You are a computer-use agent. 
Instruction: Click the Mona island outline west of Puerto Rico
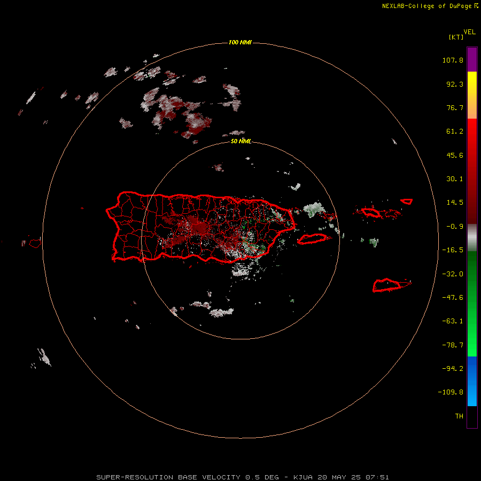[35, 243]
